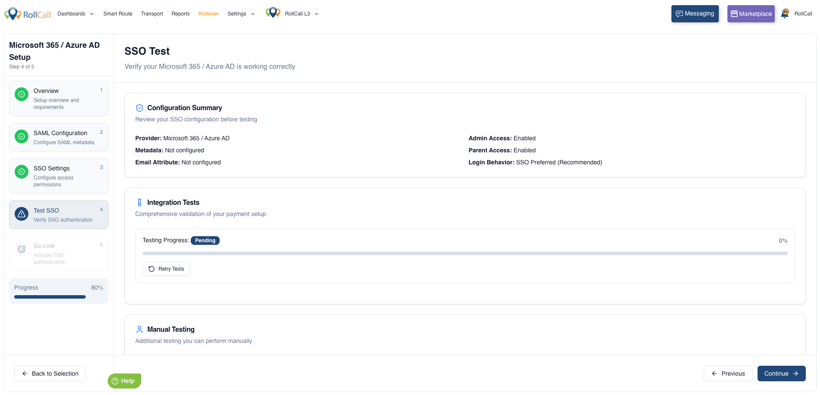The image size is (820, 395).
Task: Click the Testing Progress bar
Action: [465, 253]
